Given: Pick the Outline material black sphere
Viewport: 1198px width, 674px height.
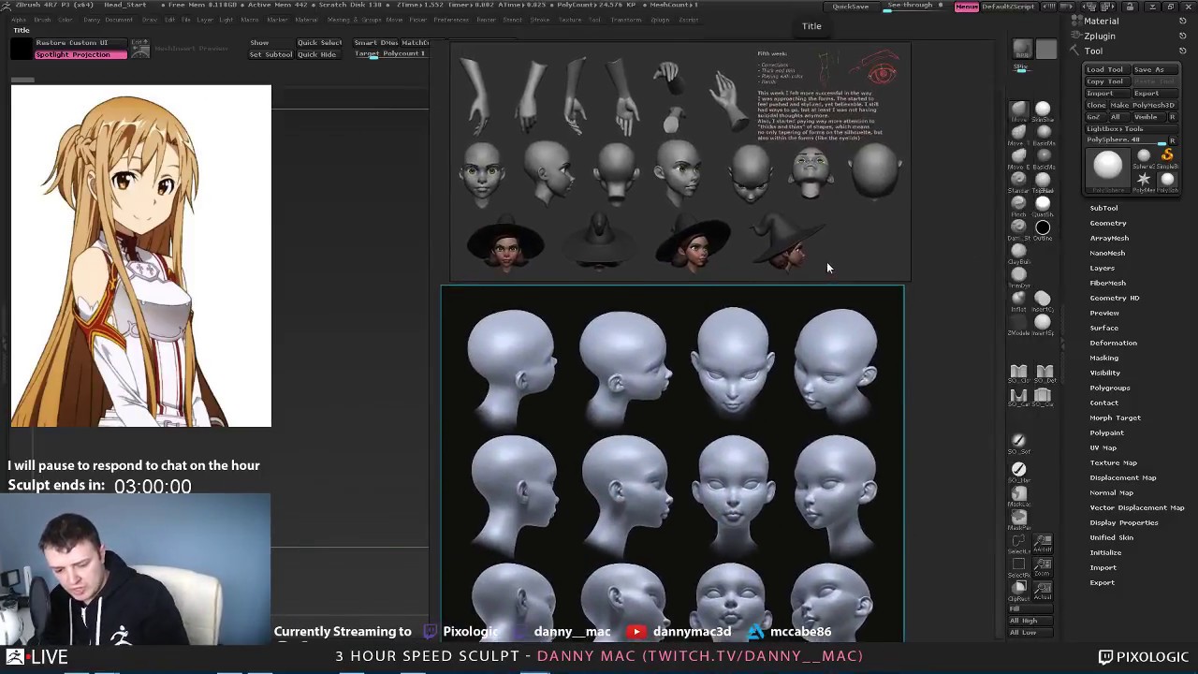Looking at the screenshot, I should [x=1043, y=227].
